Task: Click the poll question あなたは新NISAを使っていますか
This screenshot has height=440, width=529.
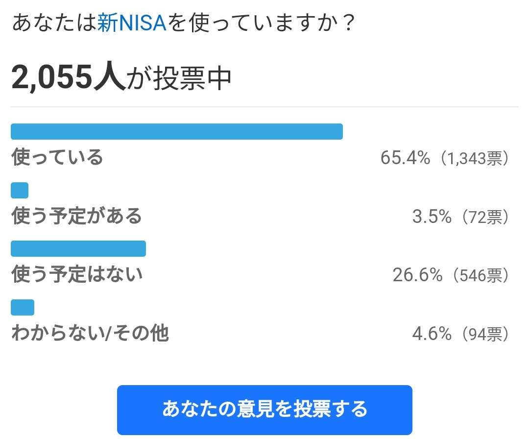Action: 183,23
